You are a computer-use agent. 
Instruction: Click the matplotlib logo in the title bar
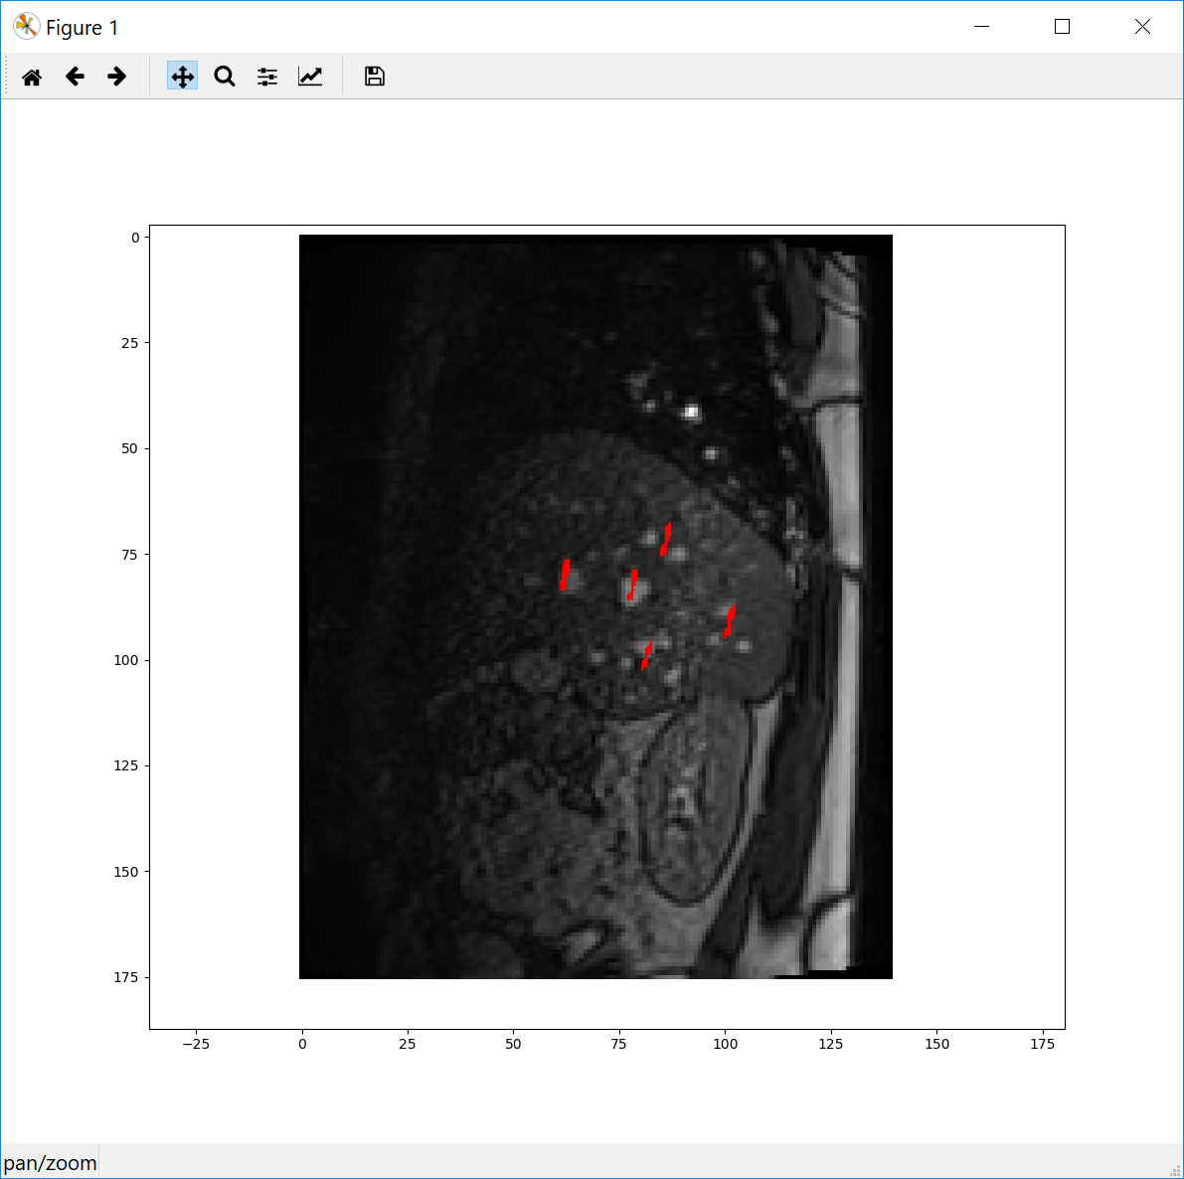24,26
